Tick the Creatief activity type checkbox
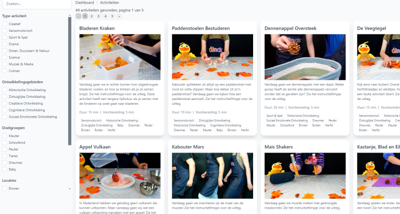Image resolution: width=400 pixels, height=214 pixels. coord(5,24)
